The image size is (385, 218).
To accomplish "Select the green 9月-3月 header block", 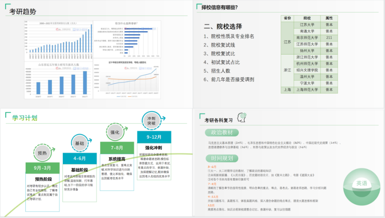I will point(43,168).
